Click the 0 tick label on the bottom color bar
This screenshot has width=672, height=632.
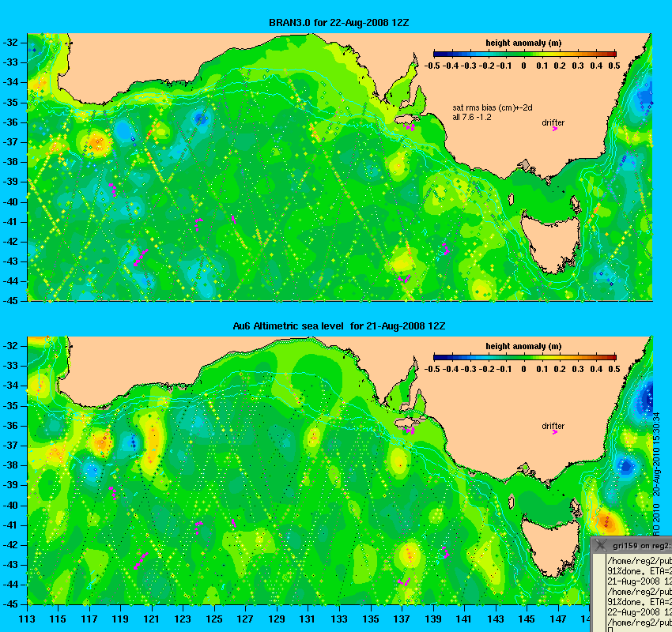tap(523, 369)
